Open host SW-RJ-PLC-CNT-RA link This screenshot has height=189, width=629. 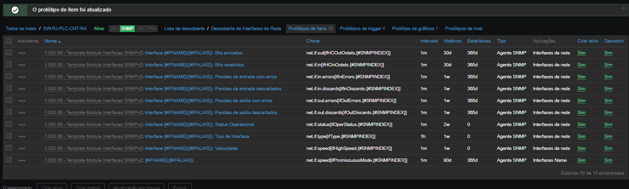(x=65, y=29)
